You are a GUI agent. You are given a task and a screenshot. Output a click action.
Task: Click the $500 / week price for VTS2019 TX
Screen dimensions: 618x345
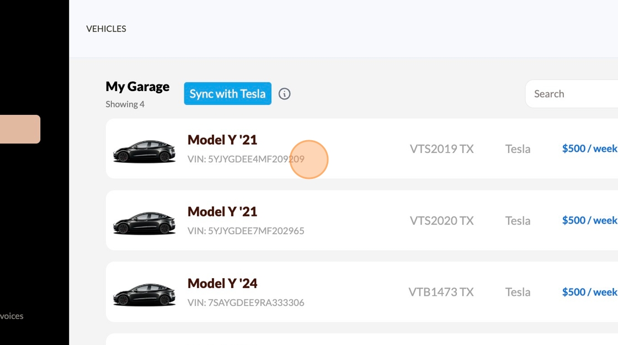pyautogui.click(x=589, y=148)
